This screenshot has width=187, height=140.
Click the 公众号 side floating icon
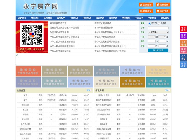click(183, 43)
